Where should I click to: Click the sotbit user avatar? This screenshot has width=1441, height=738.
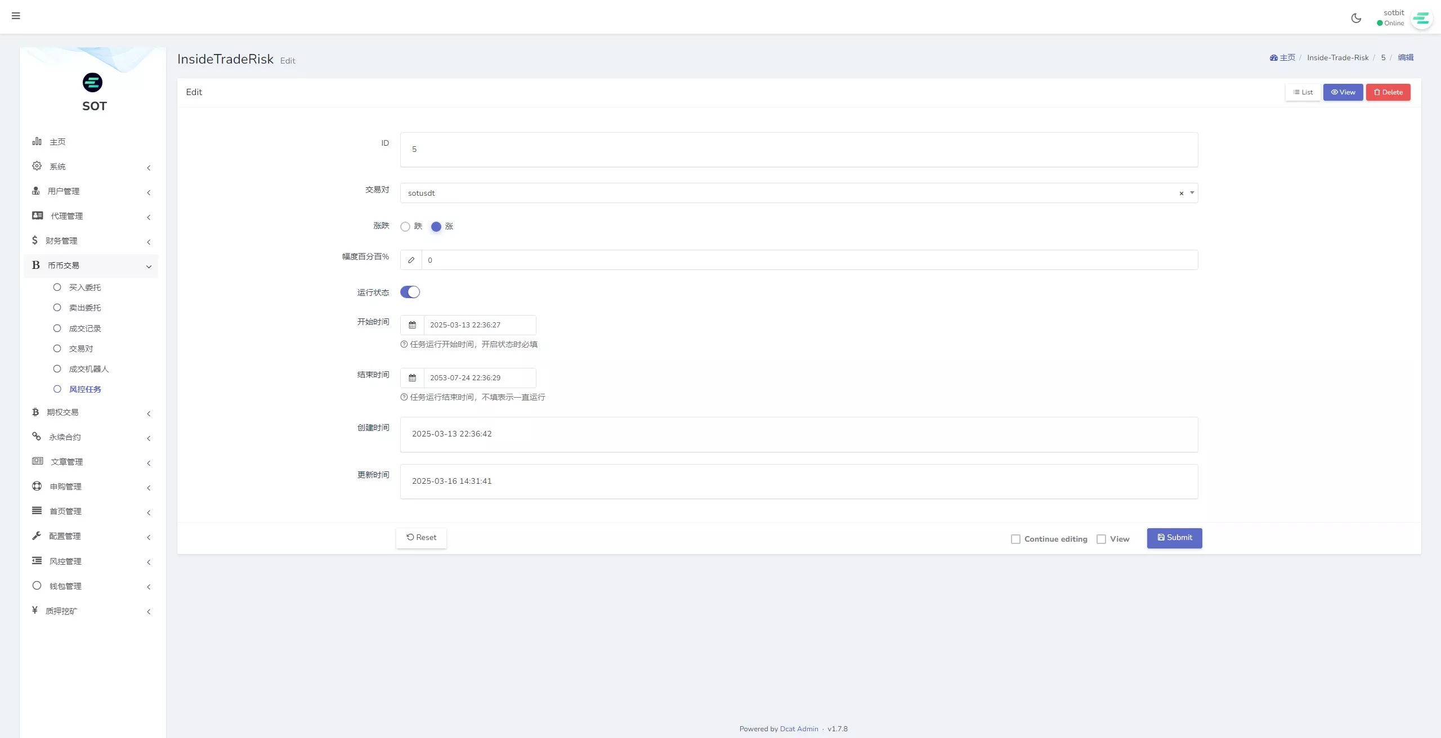1421,19
